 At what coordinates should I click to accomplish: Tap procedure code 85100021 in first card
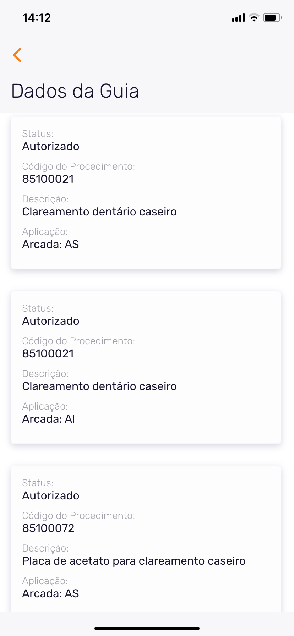48,179
